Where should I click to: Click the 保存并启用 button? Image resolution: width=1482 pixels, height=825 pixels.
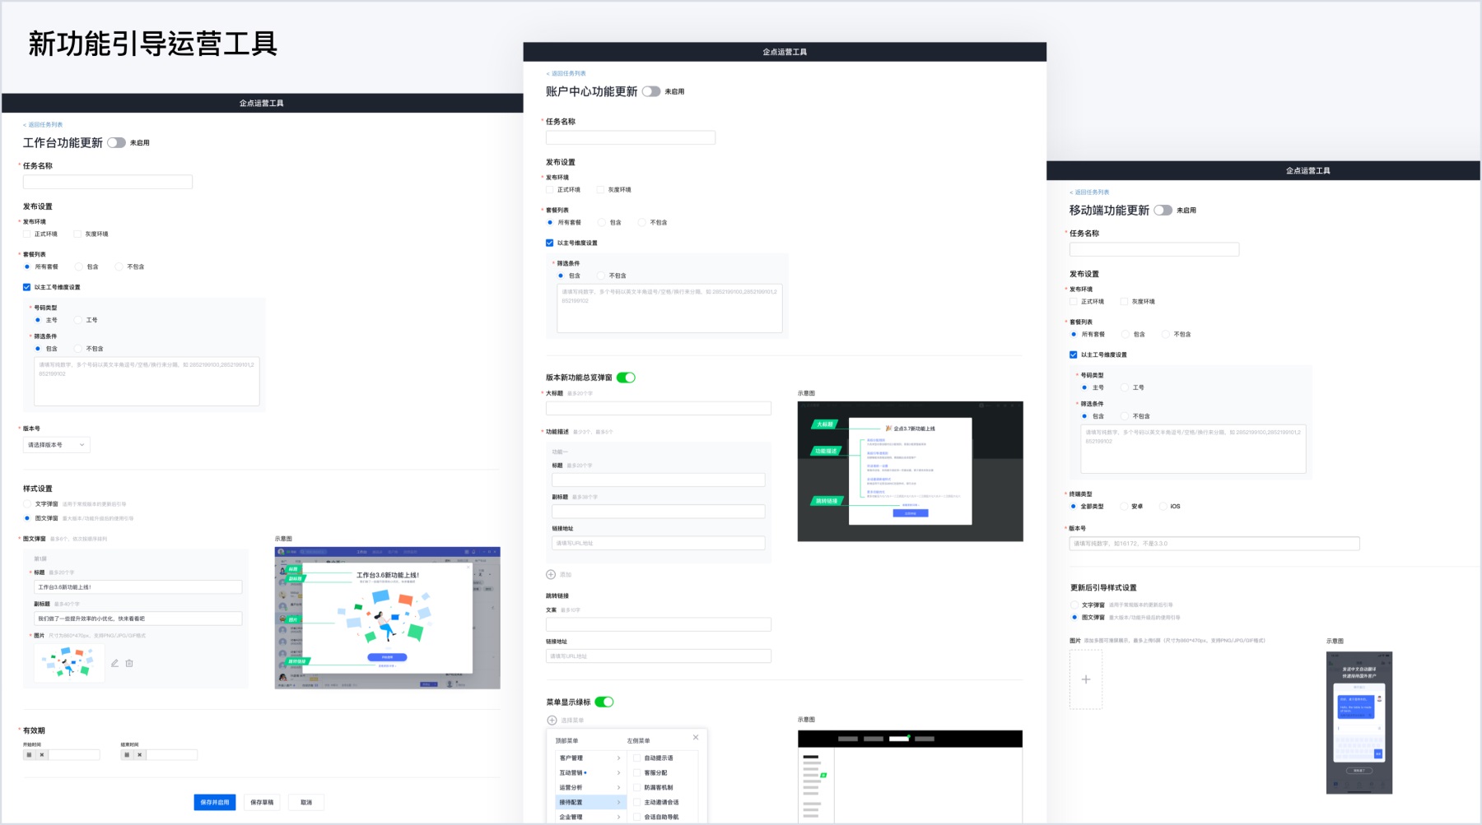point(215,802)
